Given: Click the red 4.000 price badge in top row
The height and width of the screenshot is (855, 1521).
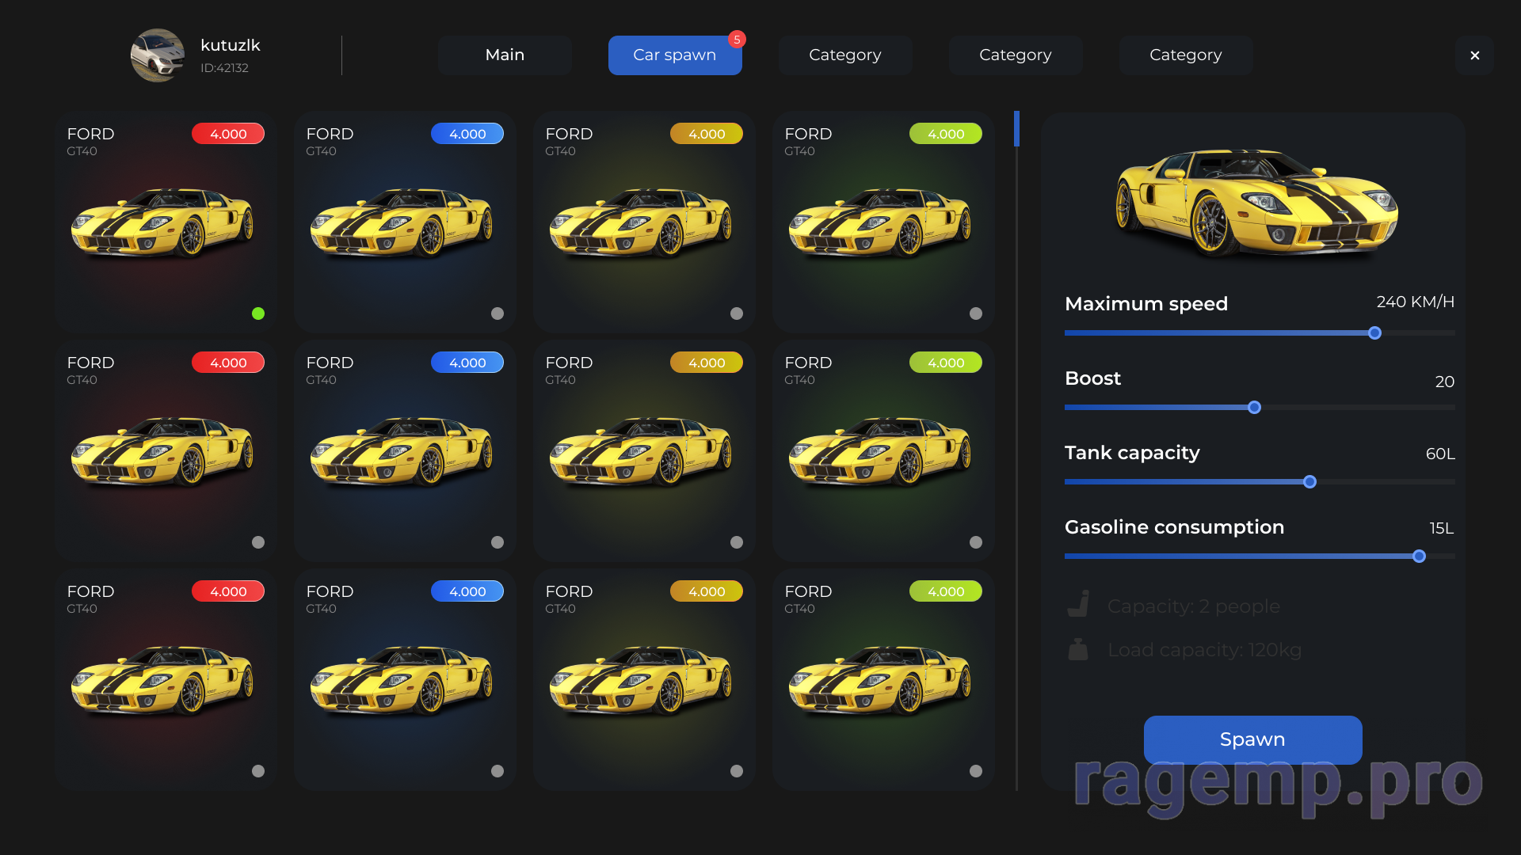Looking at the screenshot, I should [228, 134].
